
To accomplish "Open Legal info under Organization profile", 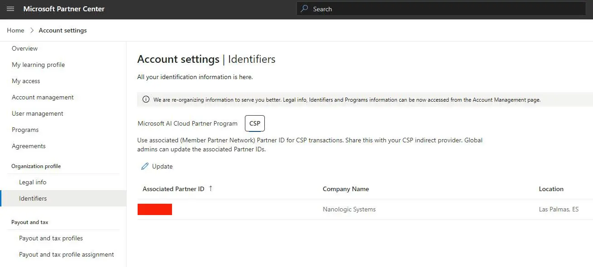I will (x=33, y=182).
